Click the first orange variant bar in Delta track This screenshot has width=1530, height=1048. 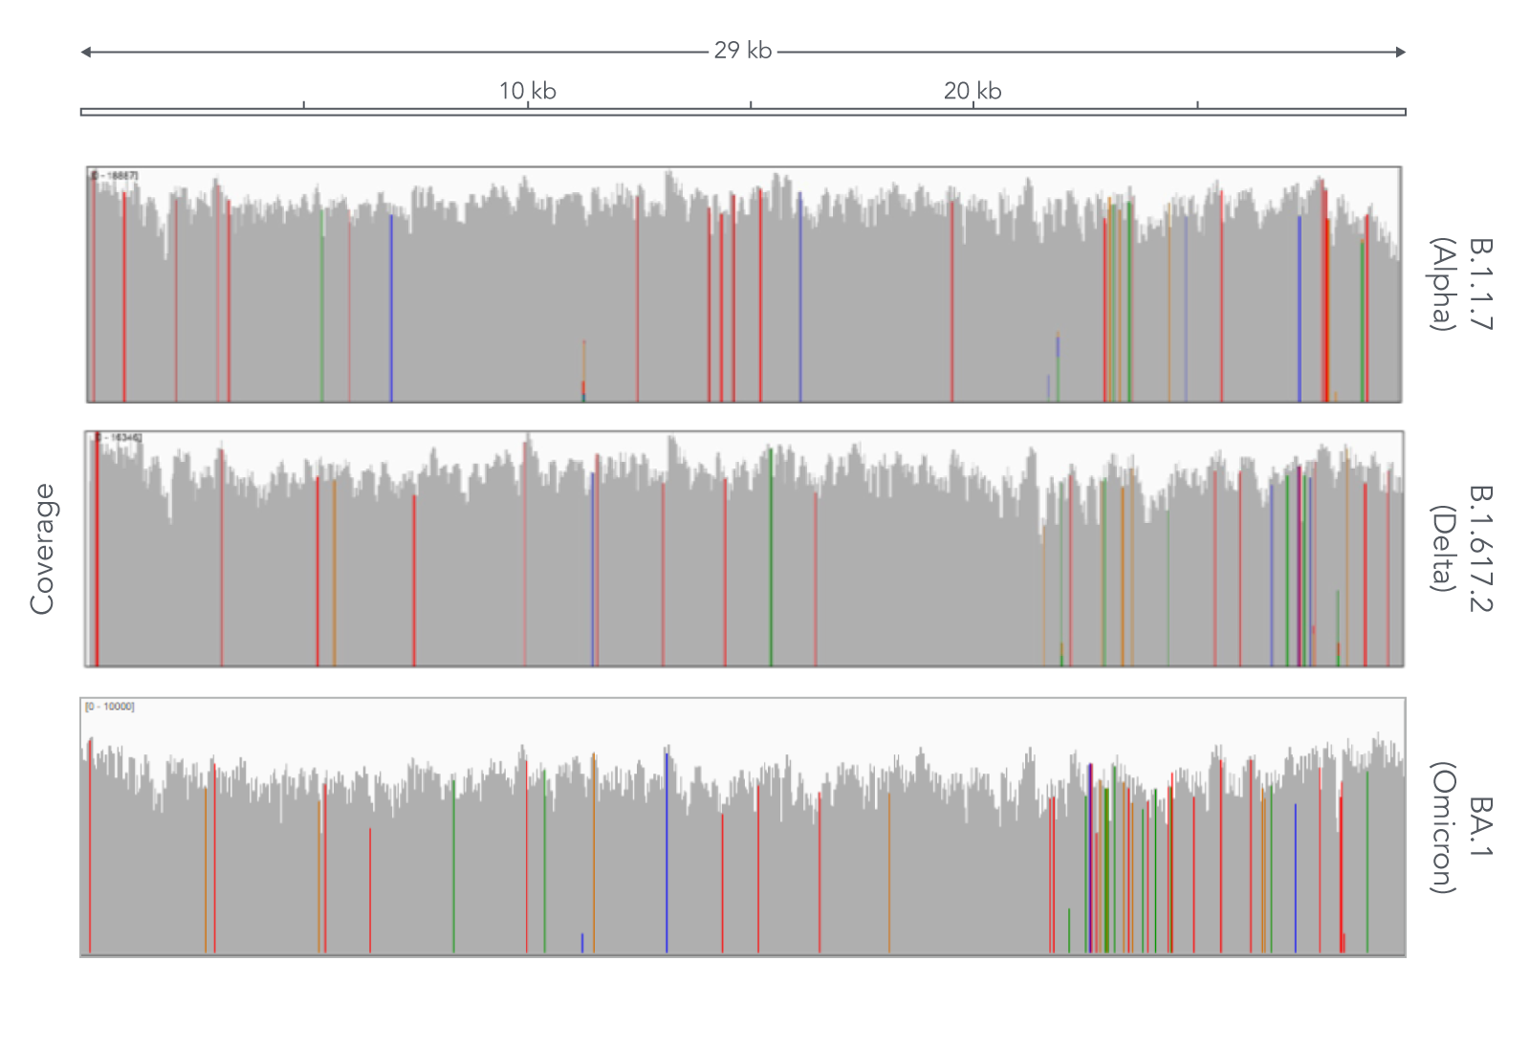(x=334, y=574)
